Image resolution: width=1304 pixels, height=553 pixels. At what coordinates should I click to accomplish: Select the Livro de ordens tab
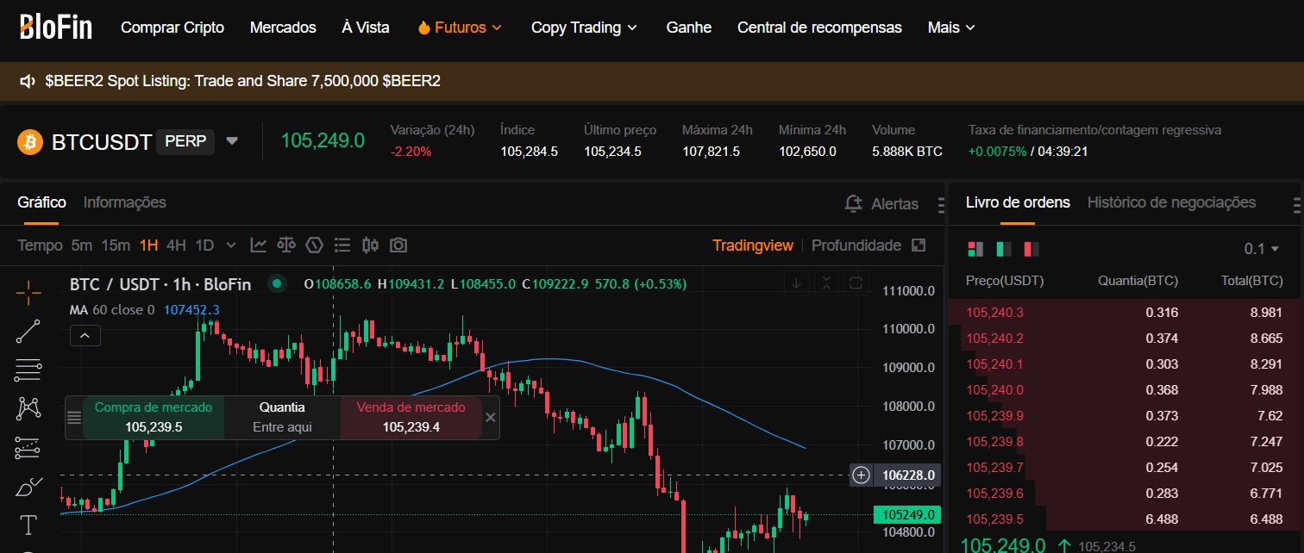[1018, 202]
